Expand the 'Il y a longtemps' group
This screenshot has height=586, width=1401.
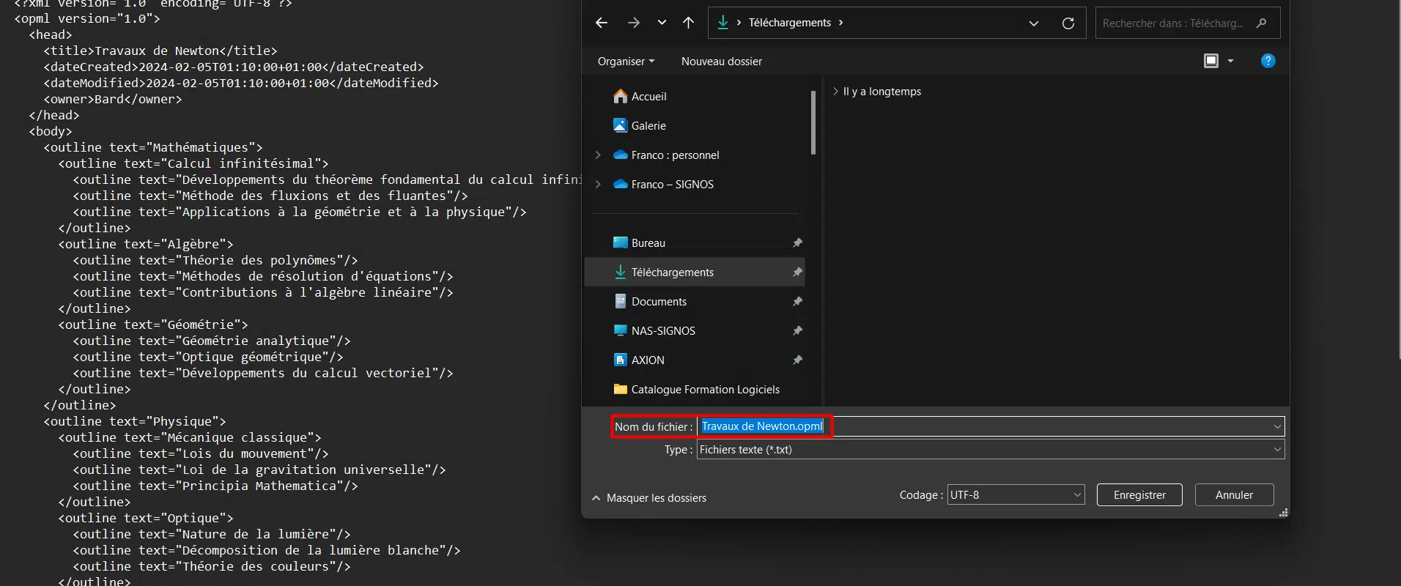pyautogui.click(x=835, y=92)
